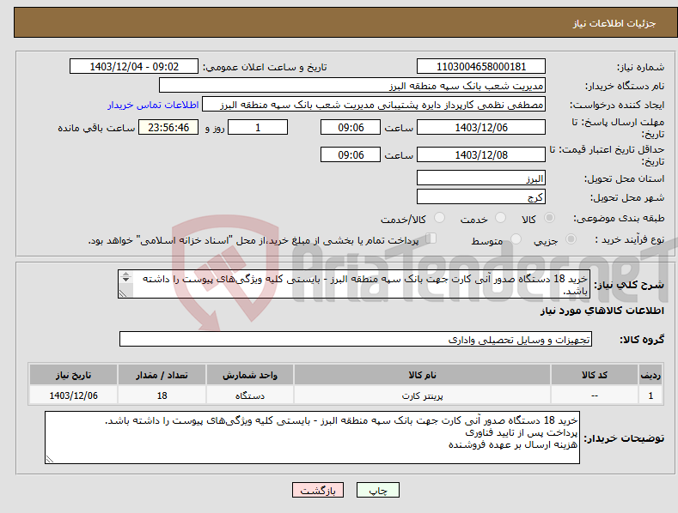Click goods group field تجهیزات و وسایل تحصیلی

pyautogui.click(x=356, y=339)
